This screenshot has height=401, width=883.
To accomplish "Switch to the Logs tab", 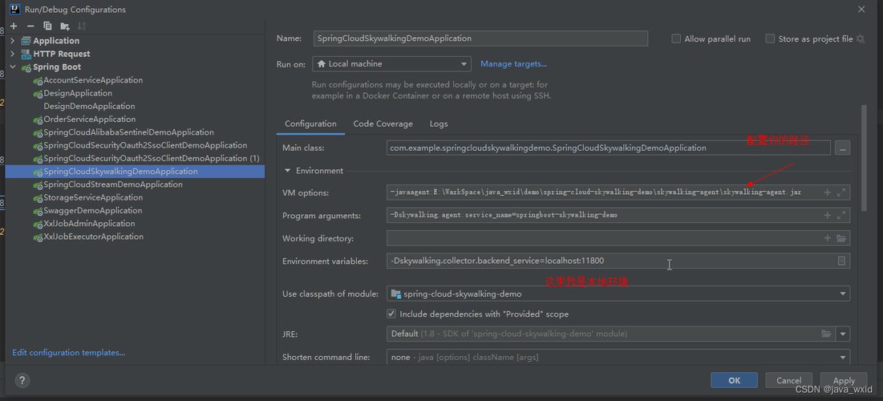I will point(439,124).
